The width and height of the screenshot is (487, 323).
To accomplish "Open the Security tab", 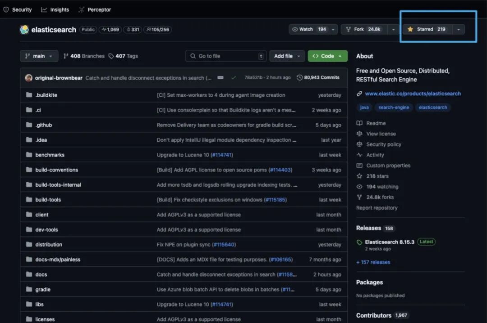I will (x=18, y=9).
